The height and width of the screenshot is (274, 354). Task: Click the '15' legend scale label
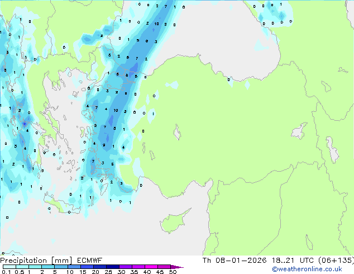point(83,272)
